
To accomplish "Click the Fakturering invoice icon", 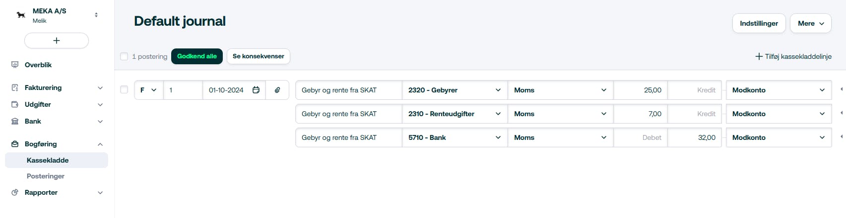I will (15, 87).
